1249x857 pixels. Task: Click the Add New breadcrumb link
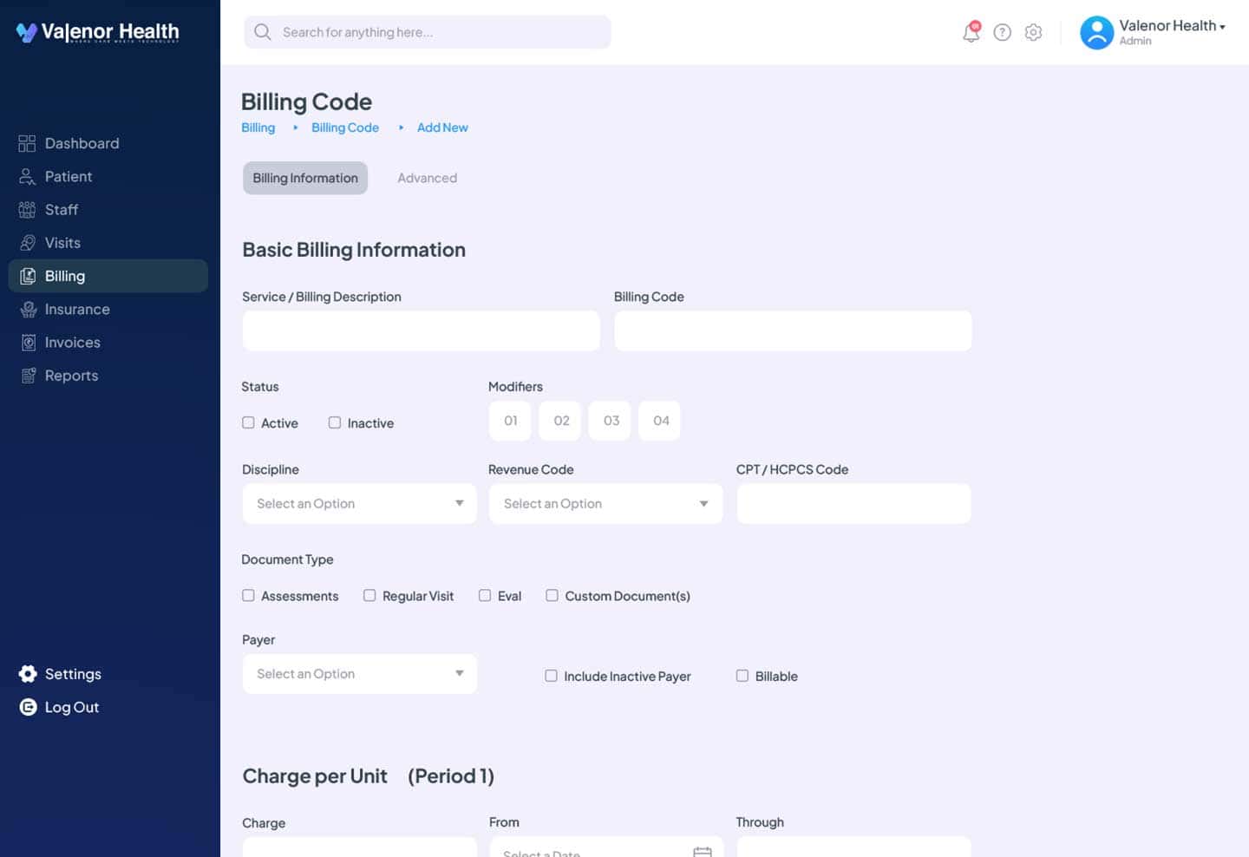tap(442, 128)
